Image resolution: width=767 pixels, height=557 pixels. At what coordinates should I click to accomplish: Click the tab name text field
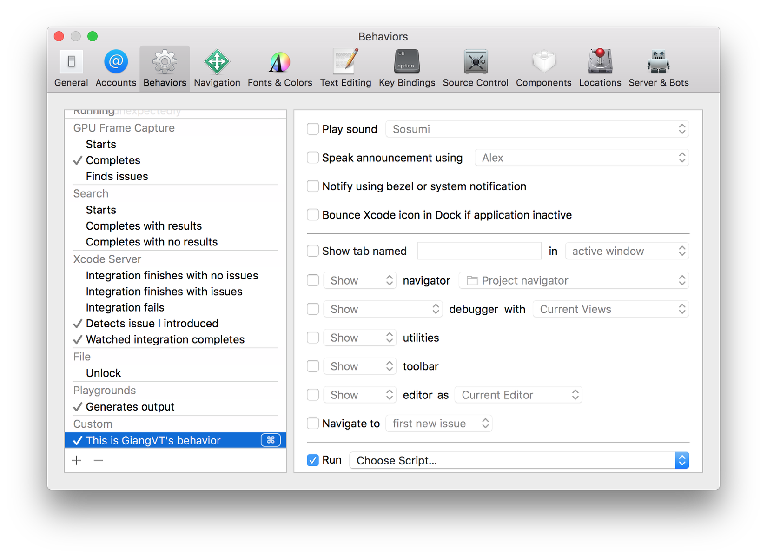point(479,251)
